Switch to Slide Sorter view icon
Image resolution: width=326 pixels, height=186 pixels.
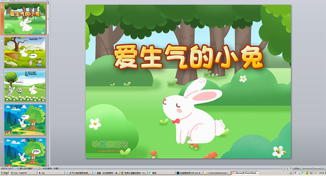pyautogui.click(x=287, y=169)
